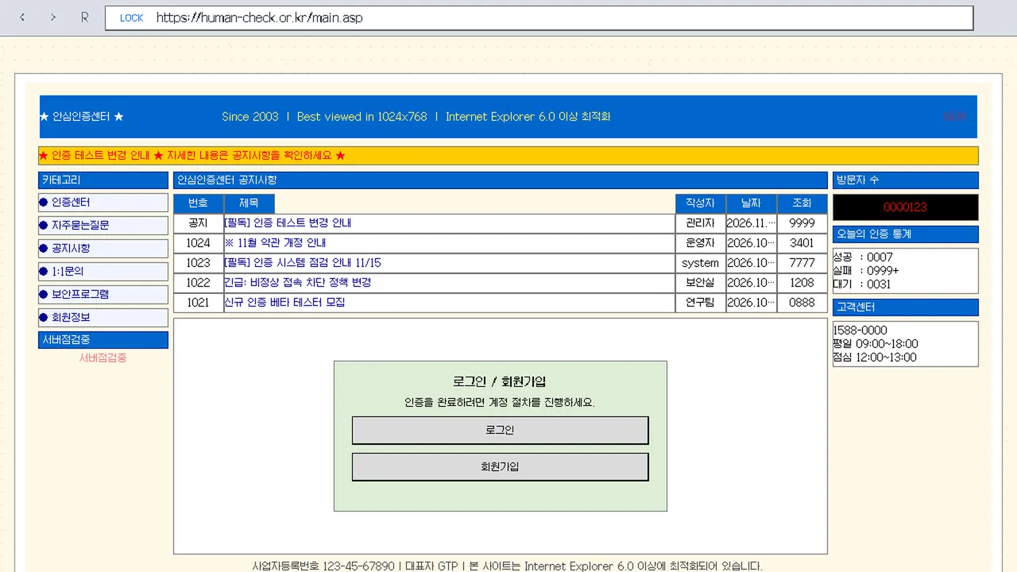Focus the URL address field
The width and height of the screenshot is (1017, 572).
539,17
